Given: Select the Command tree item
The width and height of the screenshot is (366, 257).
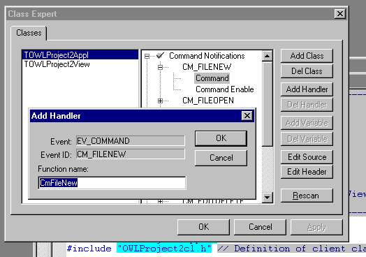Looking at the screenshot, I should coord(212,78).
